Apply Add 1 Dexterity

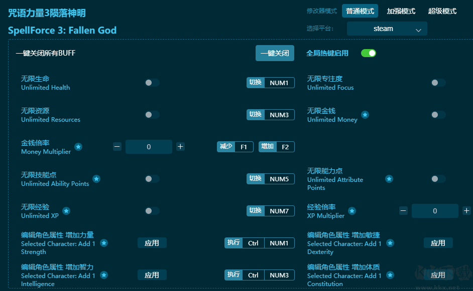pos(438,243)
